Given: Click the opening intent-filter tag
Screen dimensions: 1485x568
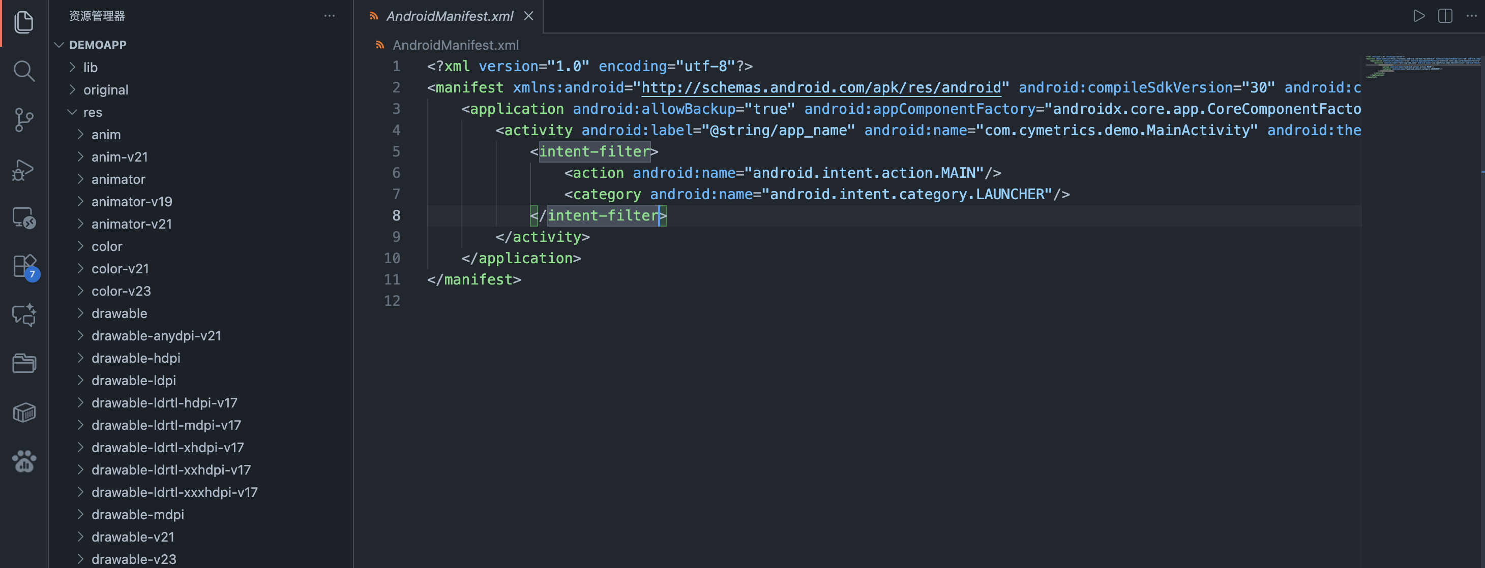Looking at the screenshot, I should [x=594, y=151].
